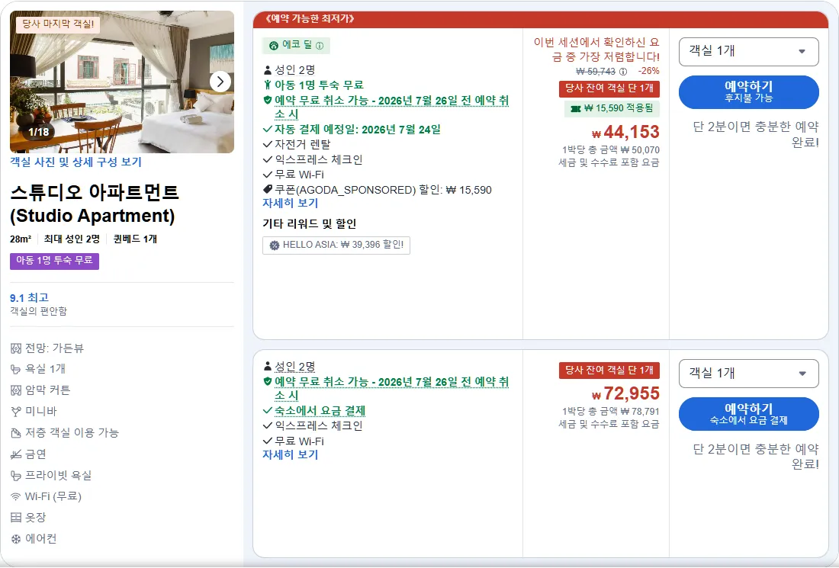
Task: Click the person icon in the ₩72,955 offer
Action: [x=268, y=367]
